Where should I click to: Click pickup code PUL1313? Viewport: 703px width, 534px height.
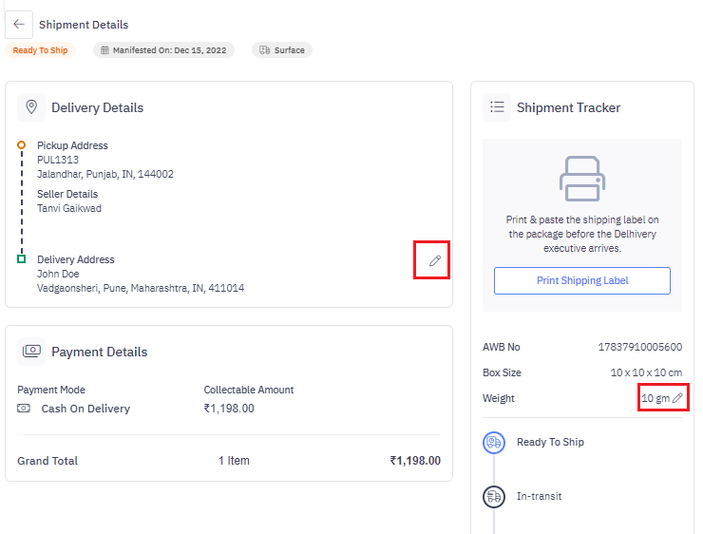(x=58, y=160)
